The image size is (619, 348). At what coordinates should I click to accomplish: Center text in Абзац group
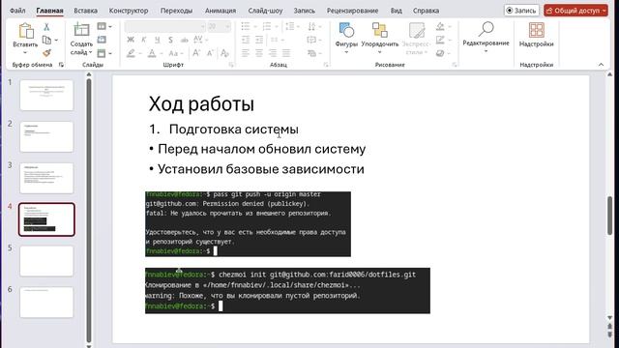click(259, 53)
